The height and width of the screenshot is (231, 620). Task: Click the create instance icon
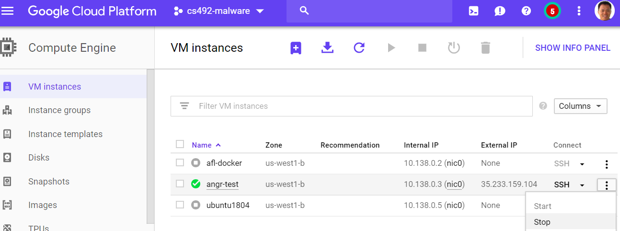click(x=296, y=47)
